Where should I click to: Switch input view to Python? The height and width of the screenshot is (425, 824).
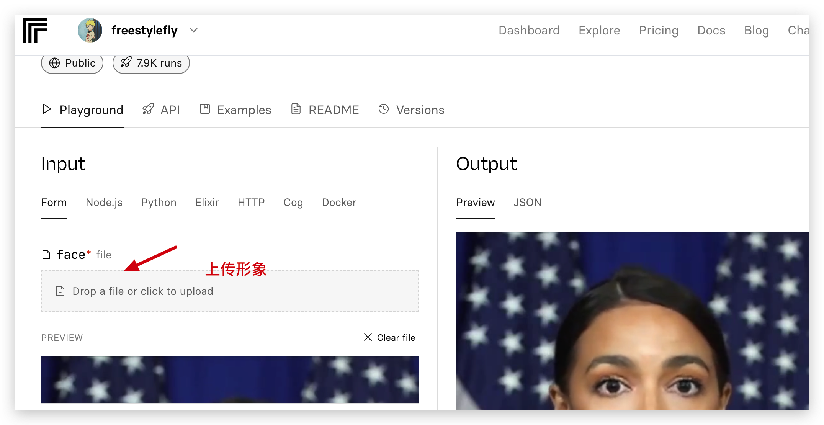coord(159,203)
